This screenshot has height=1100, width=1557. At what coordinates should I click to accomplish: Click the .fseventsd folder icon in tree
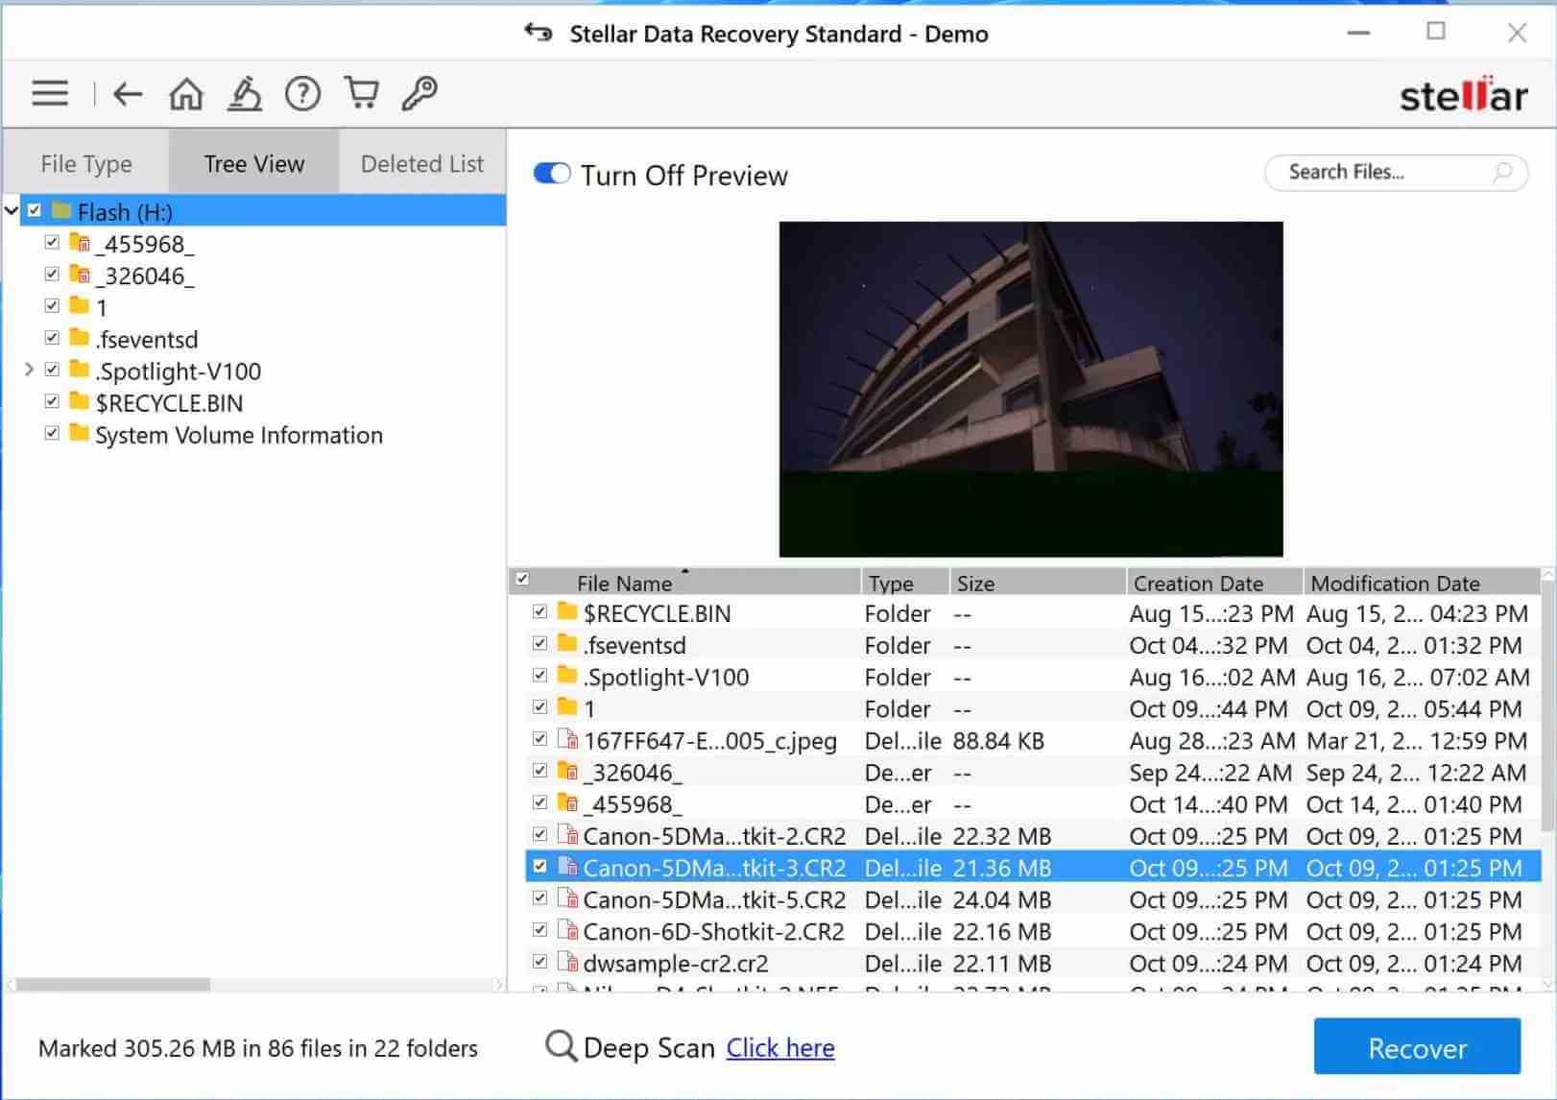[x=81, y=338]
